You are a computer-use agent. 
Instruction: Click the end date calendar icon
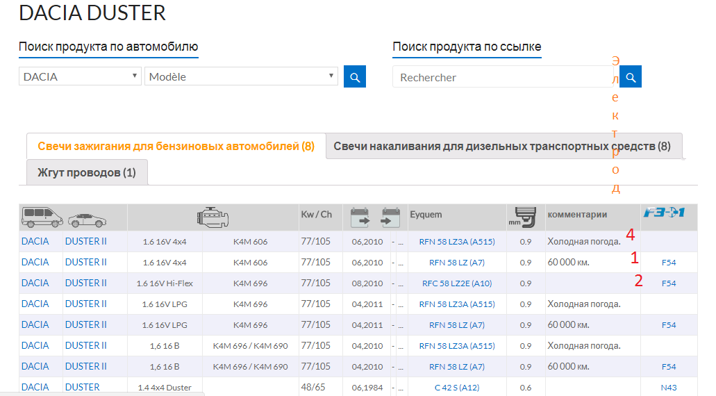(390, 217)
